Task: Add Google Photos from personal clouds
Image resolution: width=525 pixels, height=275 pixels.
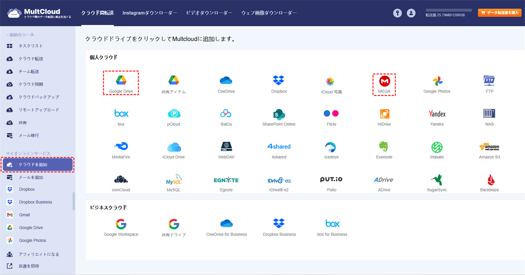Action: point(437,81)
